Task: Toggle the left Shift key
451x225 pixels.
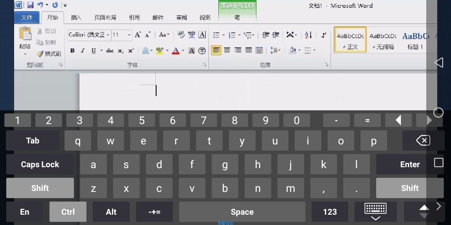Action: point(40,188)
